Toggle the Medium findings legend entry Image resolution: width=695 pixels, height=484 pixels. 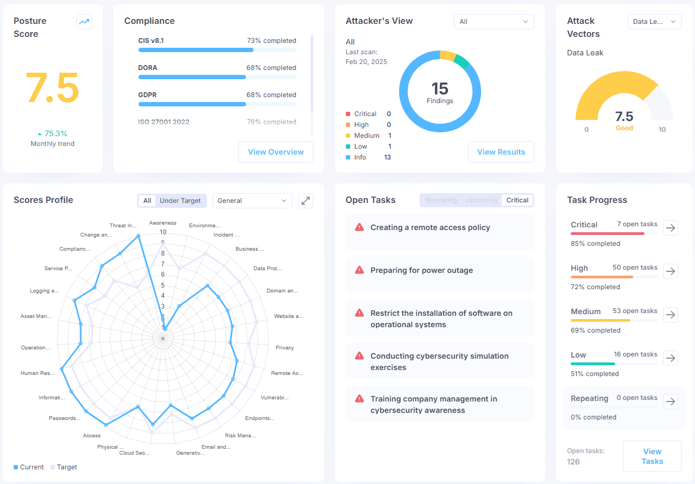(368, 136)
